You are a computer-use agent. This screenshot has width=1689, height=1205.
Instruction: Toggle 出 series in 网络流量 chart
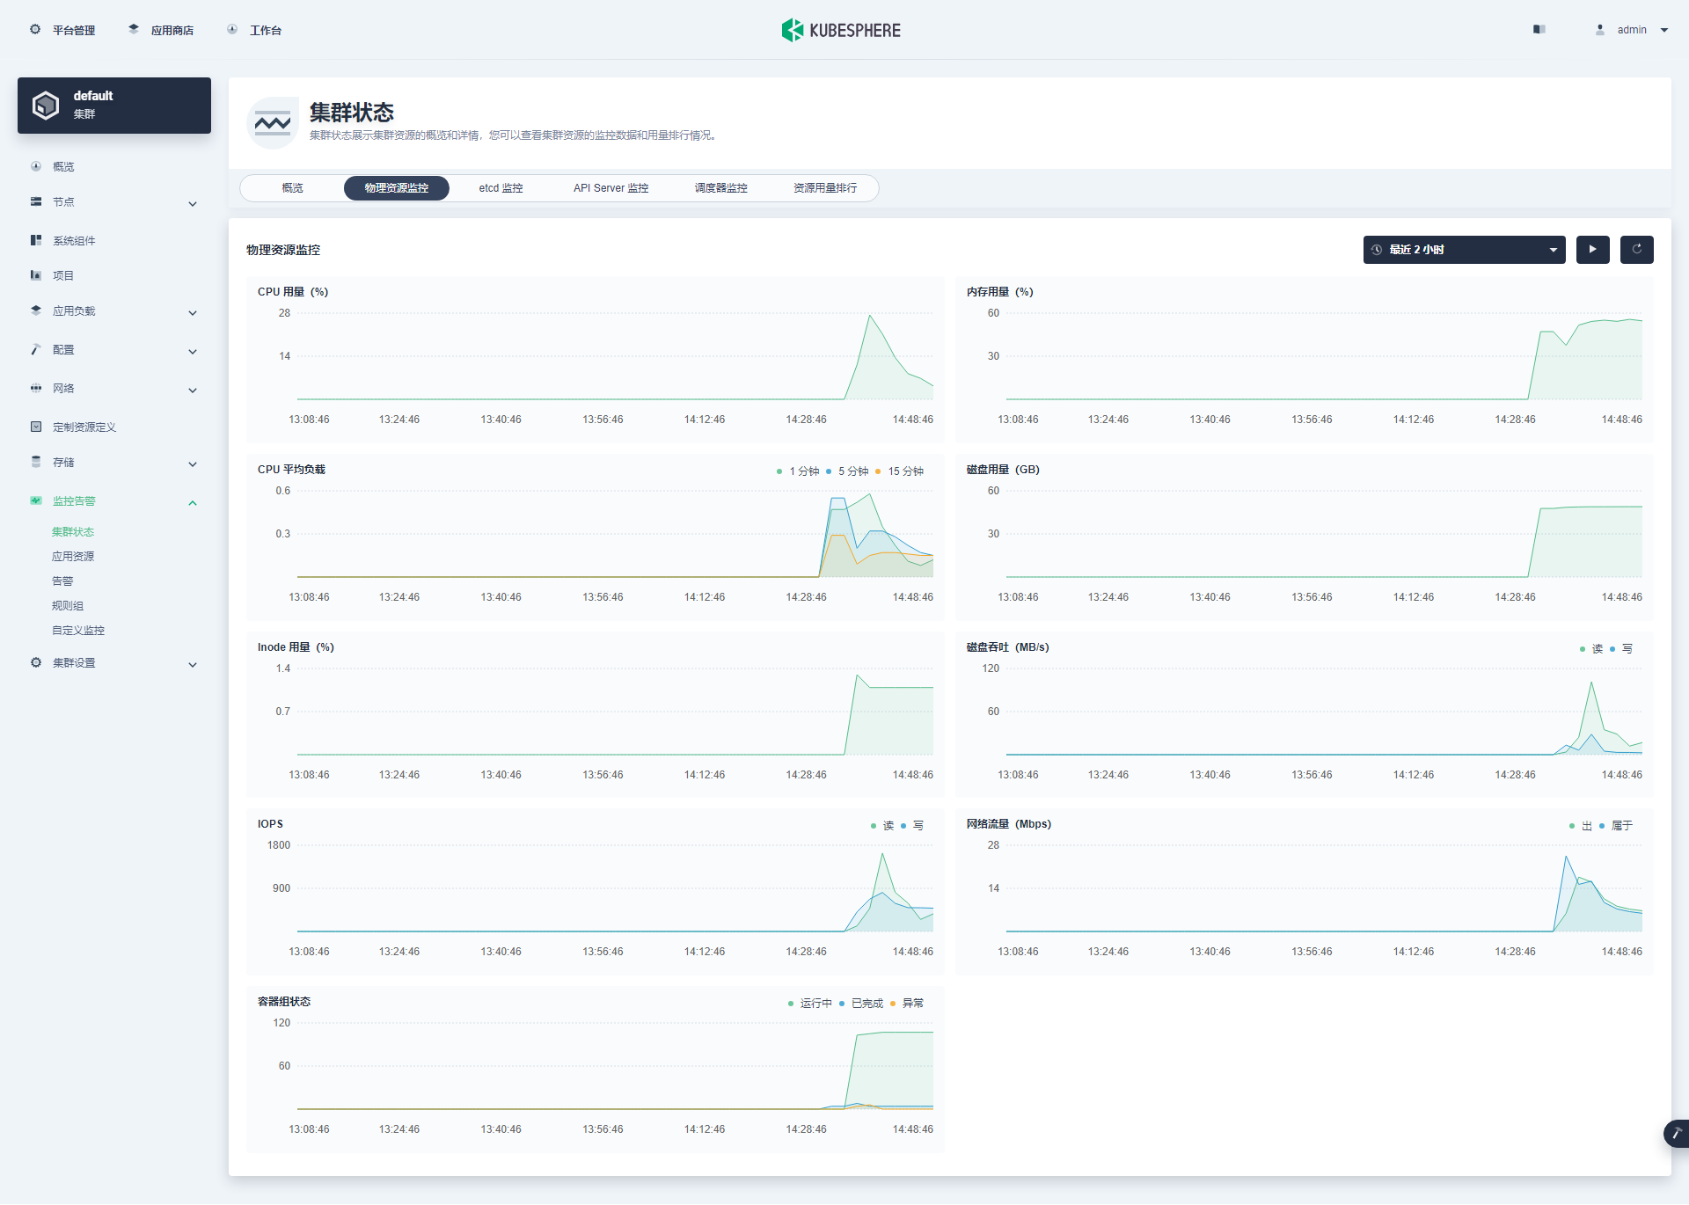coord(1581,826)
